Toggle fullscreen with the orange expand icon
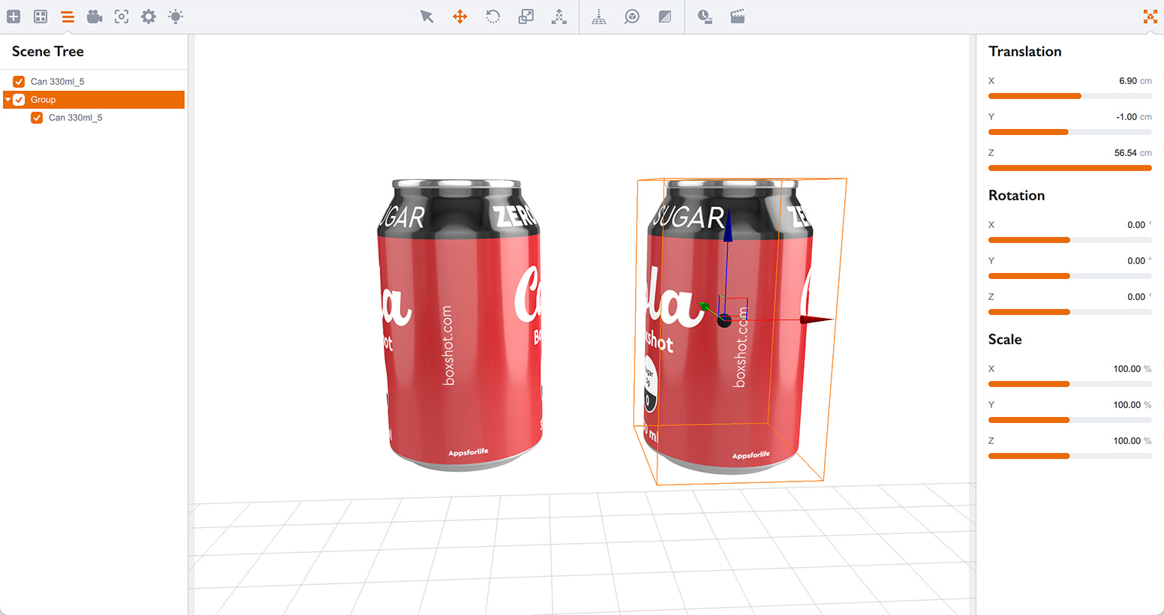Screen dimensions: 1164x615 coord(1150,16)
